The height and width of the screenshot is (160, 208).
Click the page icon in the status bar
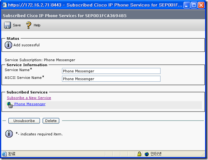[4, 154]
